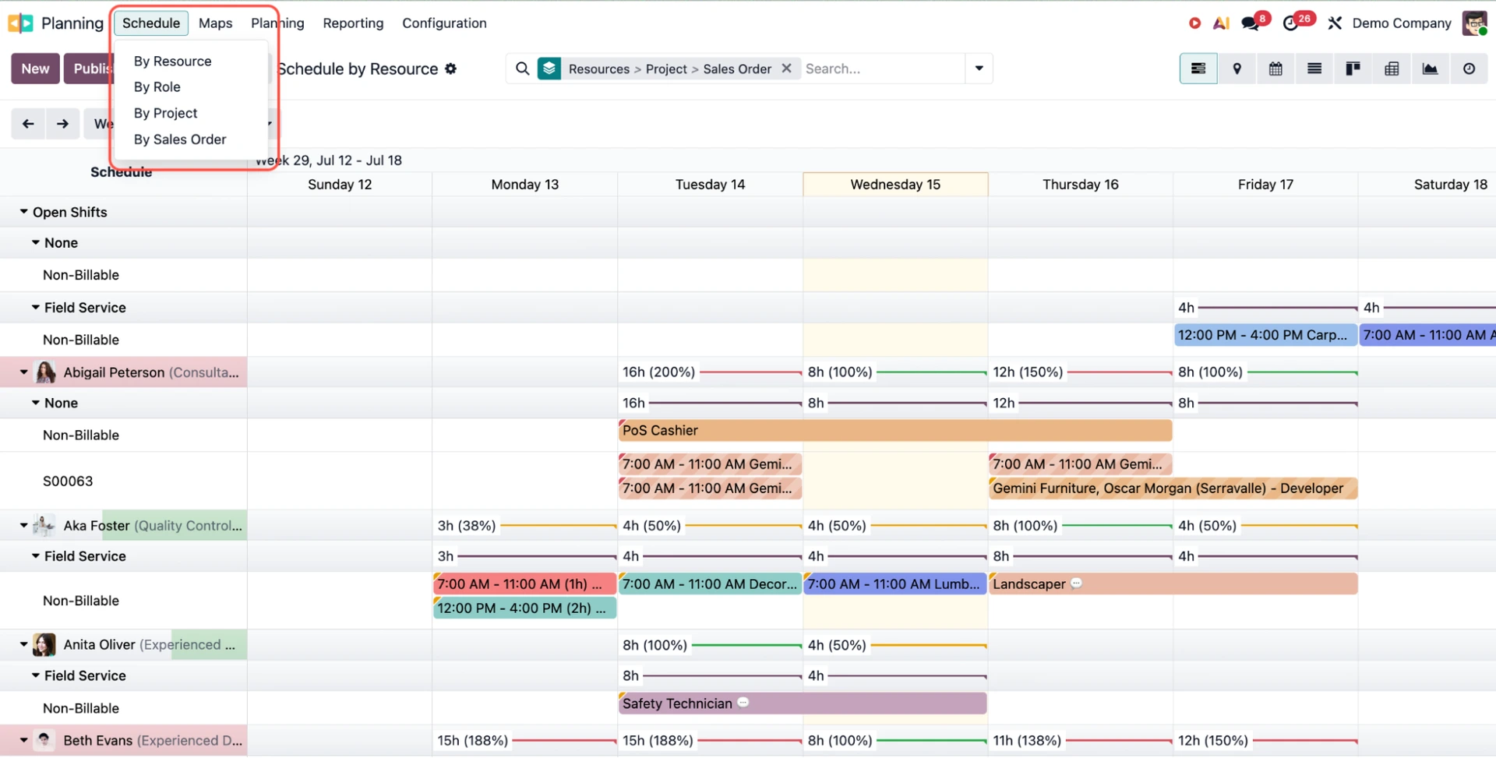Open the Planning app home icon

click(20, 23)
